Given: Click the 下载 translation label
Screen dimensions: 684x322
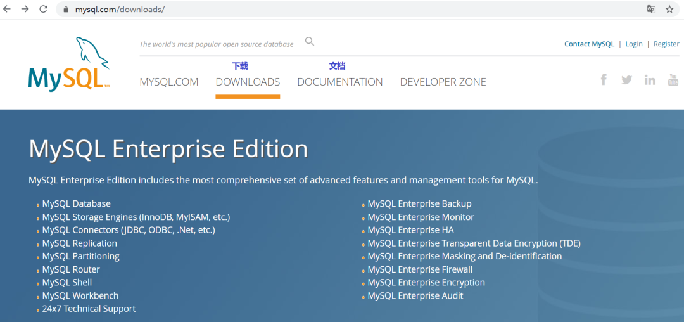Looking at the screenshot, I should (240, 67).
